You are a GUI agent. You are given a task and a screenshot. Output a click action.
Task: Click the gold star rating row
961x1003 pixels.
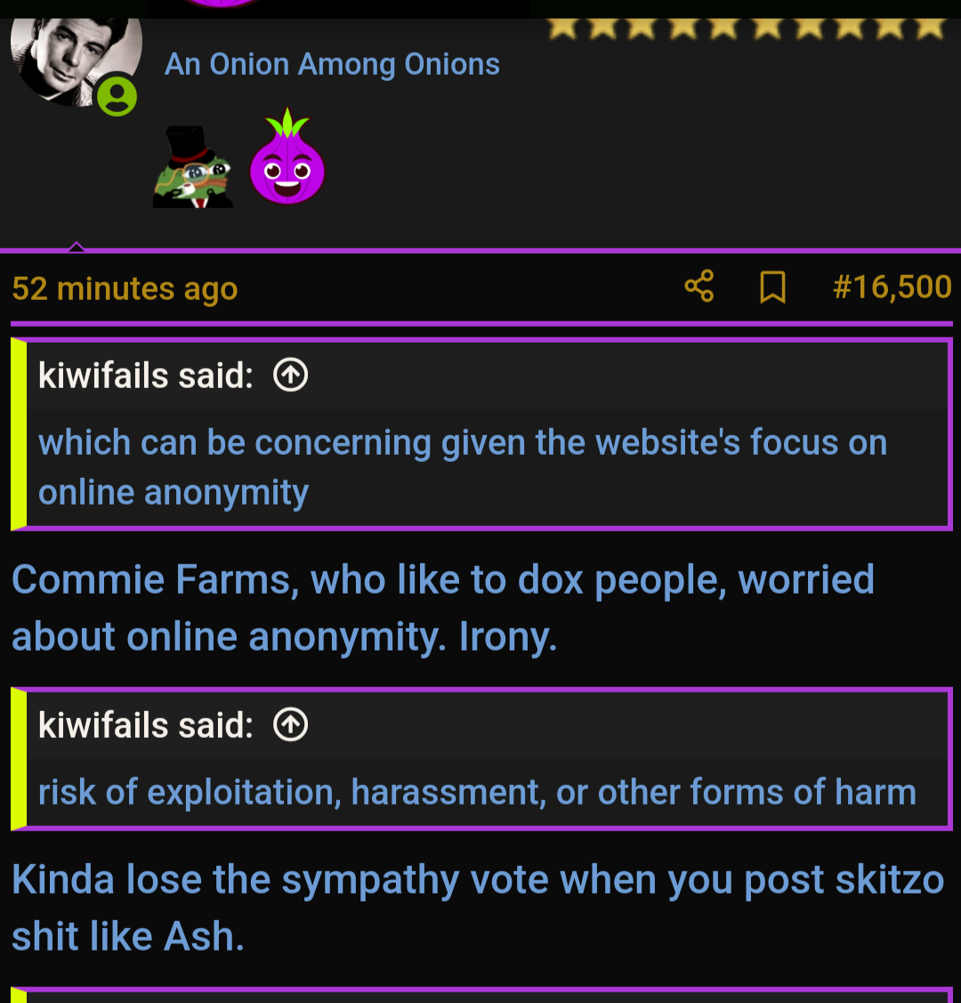(x=746, y=28)
